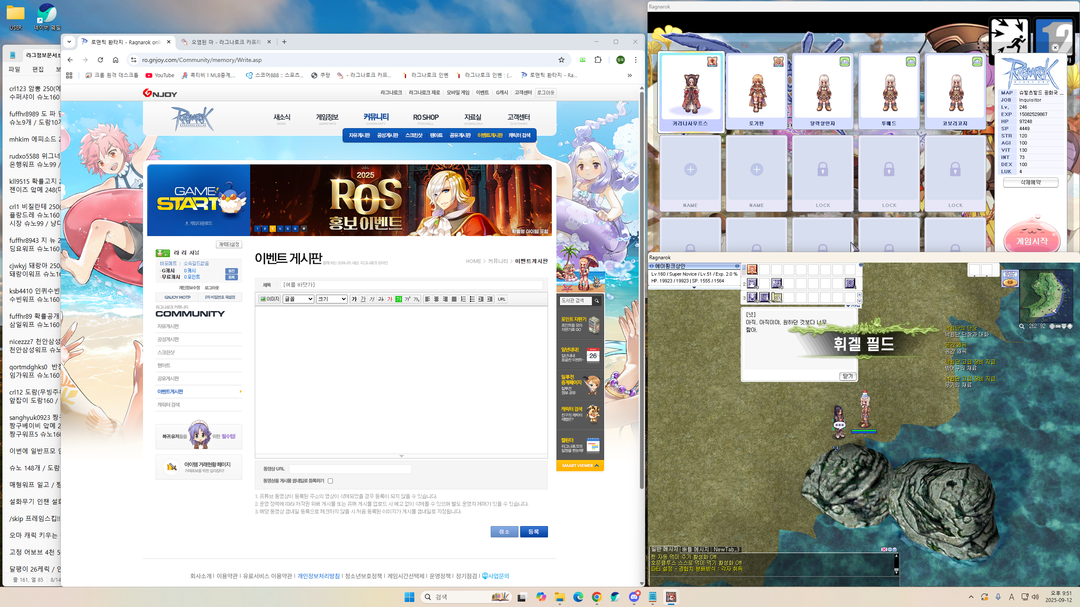Open the 게임정보 main menu
Viewport: 1080px width, 607px height.
(x=327, y=118)
